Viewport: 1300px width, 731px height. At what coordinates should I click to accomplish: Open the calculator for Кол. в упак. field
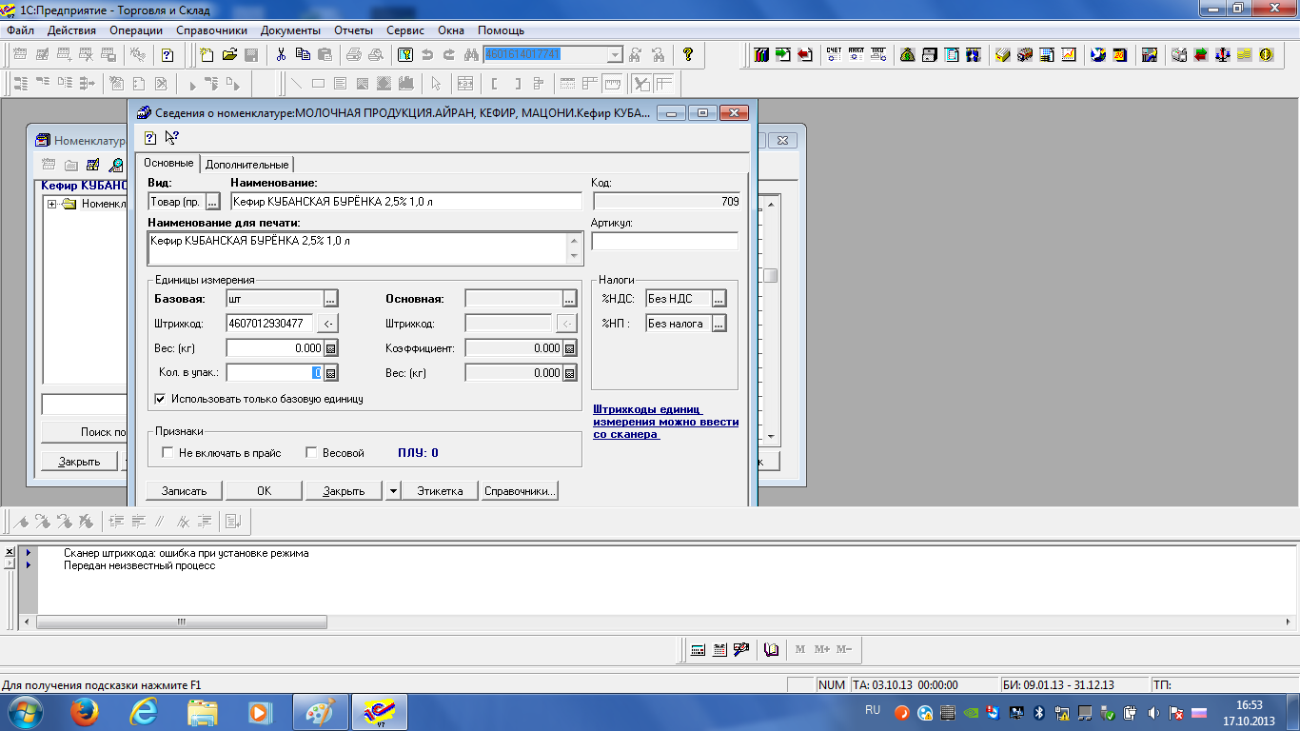click(x=331, y=373)
